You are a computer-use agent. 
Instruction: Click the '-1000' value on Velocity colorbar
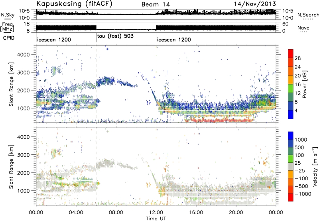pos(303,194)
